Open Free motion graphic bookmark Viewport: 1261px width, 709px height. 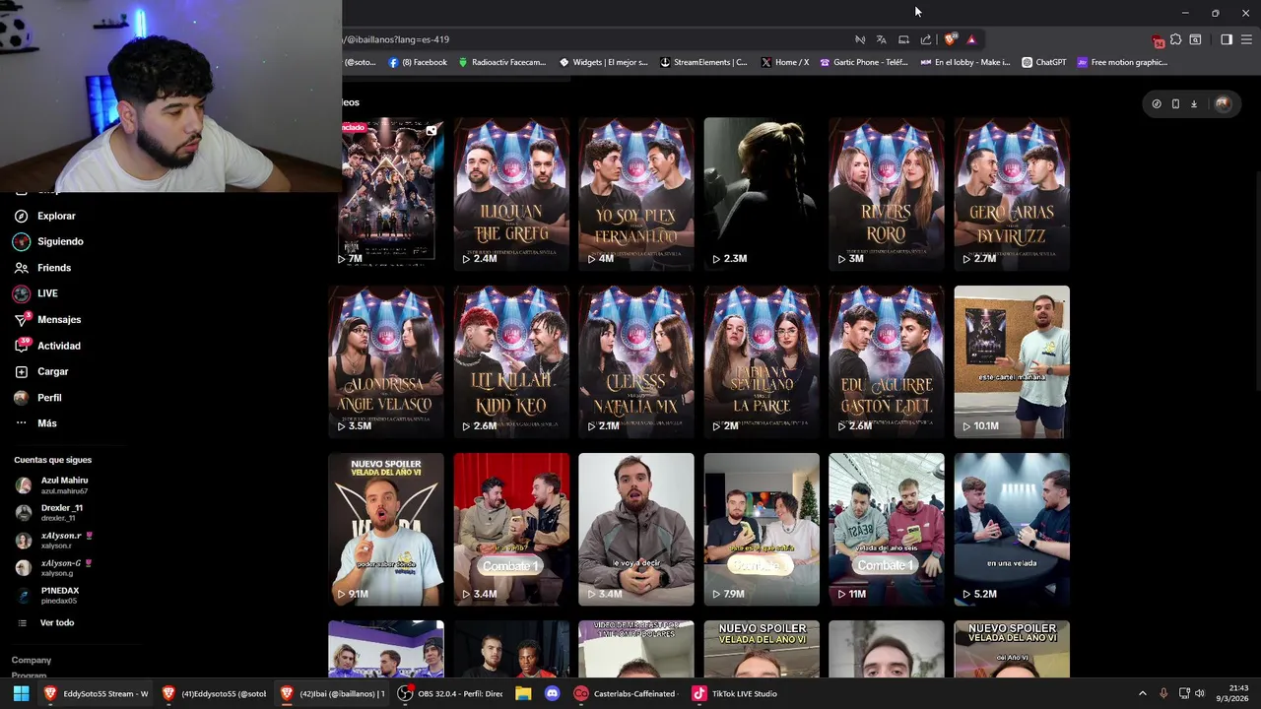coord(1122,62)
